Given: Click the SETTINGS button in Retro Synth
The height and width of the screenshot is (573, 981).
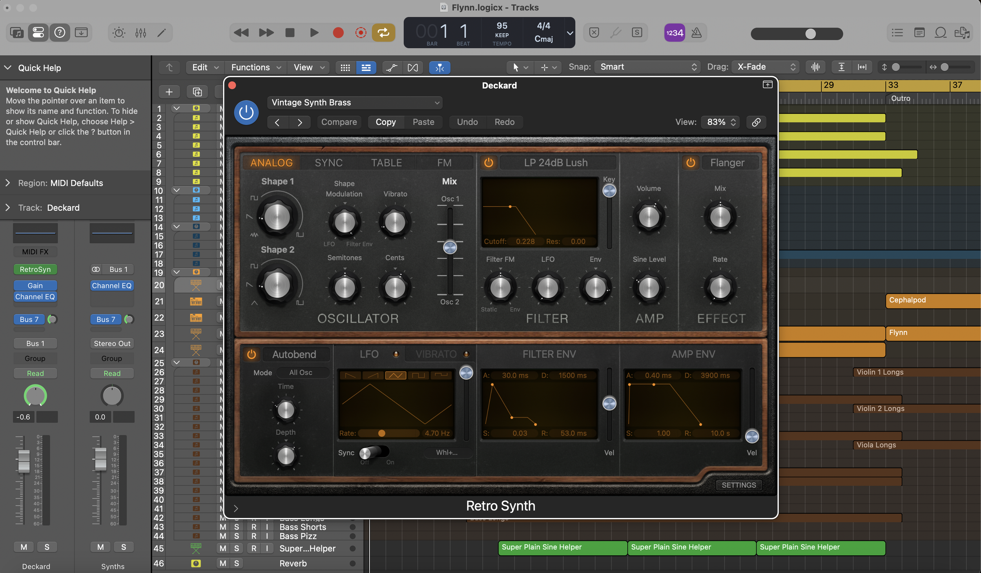Looking at the screenshot, I should click(738, 485).
